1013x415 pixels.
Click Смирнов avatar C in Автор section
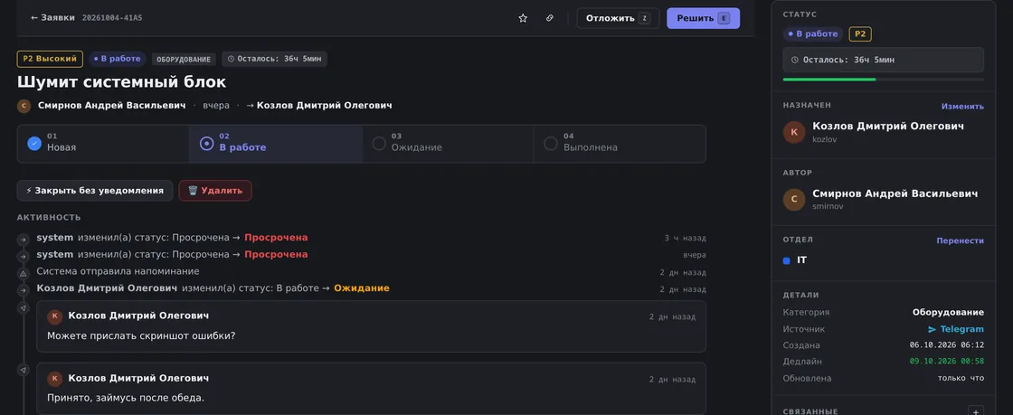click(x=794, y=200)
